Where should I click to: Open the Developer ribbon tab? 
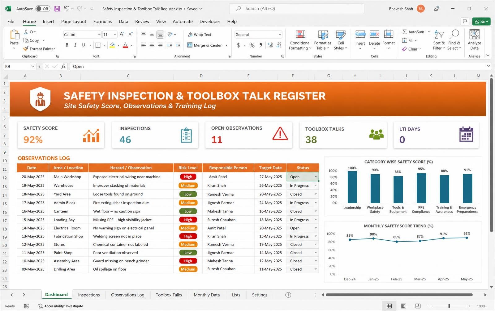[x=210, y=21]
